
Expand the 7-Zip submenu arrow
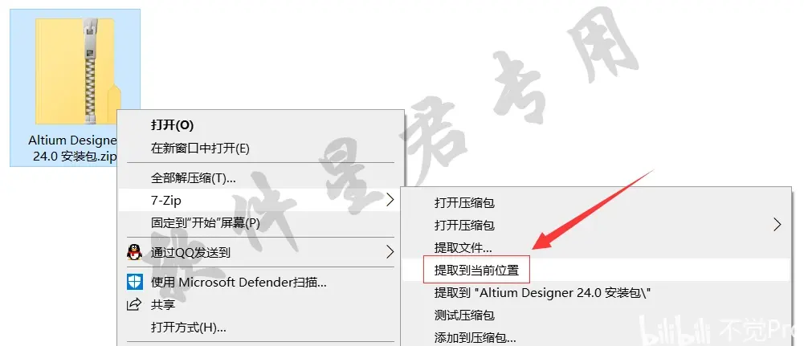390,200
